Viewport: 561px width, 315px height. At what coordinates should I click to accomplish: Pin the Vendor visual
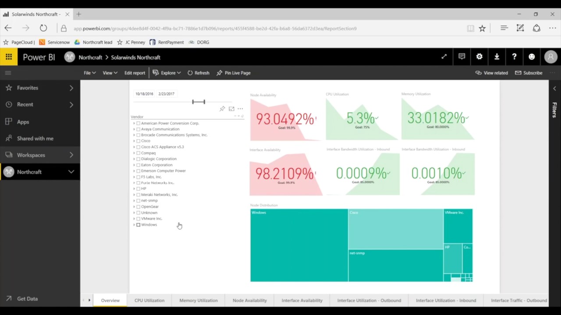point(222,108)
